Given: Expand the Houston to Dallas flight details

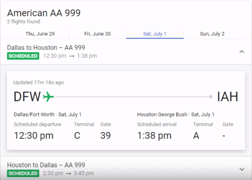Looking at the screenshot, I should tap(242, 169).
